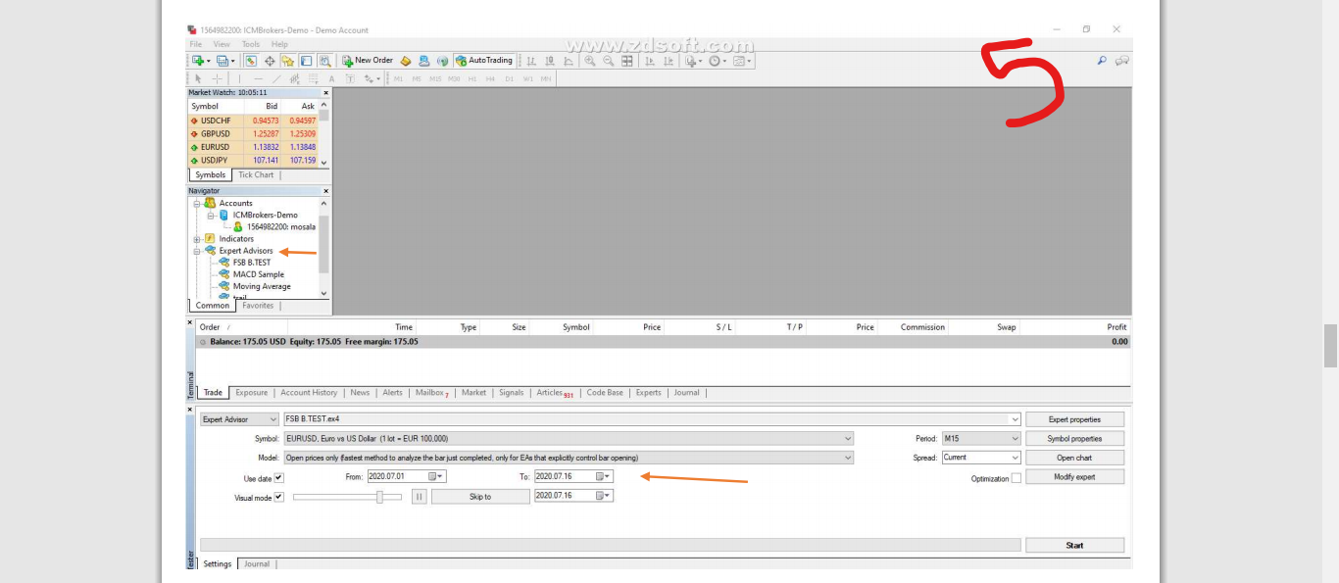The height and width of the screenshot is (583, 1339).
Task: Select the trendline drawing tool
Action: (x=276, y=78)
